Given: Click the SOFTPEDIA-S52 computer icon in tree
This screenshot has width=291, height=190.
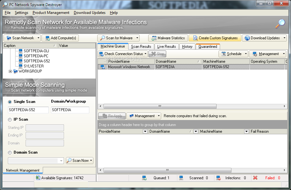Looking at the screenshot, I should (x=21, y=61).
